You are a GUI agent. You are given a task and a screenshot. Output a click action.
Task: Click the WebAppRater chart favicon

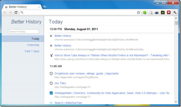tap(51, 93)
